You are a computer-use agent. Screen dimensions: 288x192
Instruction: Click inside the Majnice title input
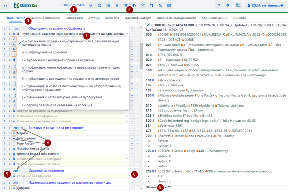(73, 133)
